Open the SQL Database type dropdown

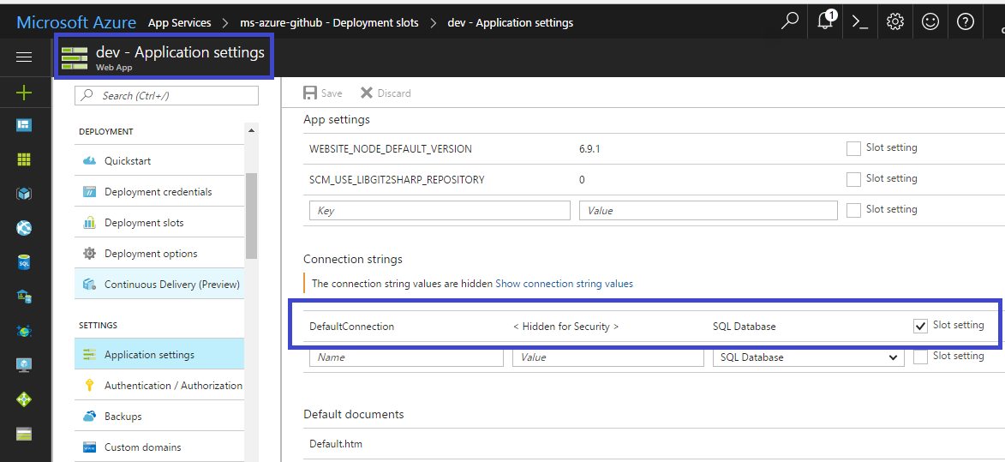coord(808,357)
